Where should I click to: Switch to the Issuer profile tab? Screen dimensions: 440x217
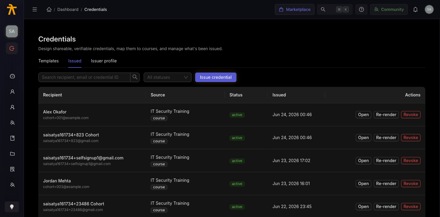[104, 61]
